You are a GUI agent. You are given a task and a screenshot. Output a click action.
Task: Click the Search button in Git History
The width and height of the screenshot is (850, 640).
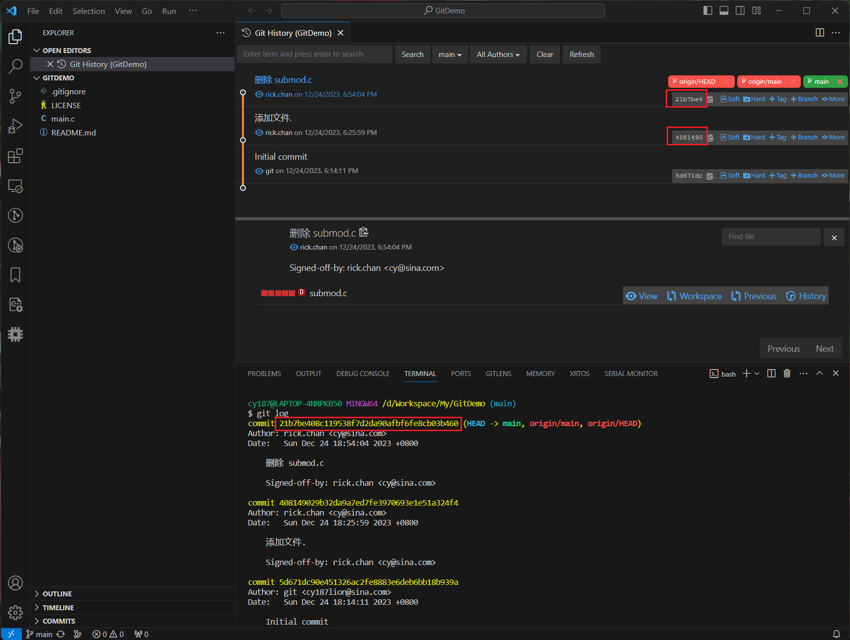point(412,55)
